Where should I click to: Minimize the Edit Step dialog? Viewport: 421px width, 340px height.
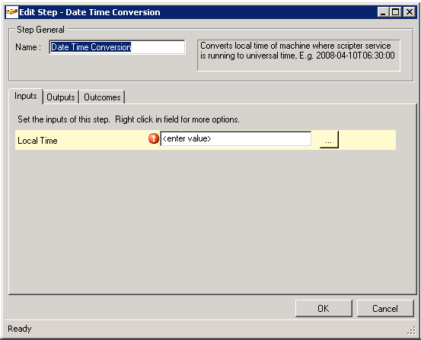point(383,12)
